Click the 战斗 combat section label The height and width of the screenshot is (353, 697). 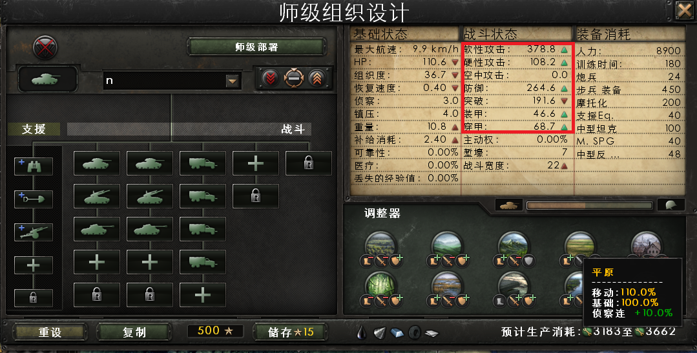tap(293, 129)
